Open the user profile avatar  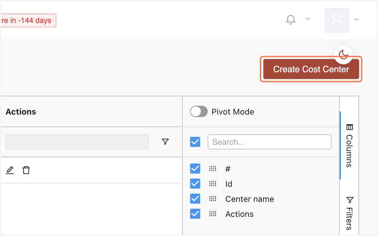337,20
